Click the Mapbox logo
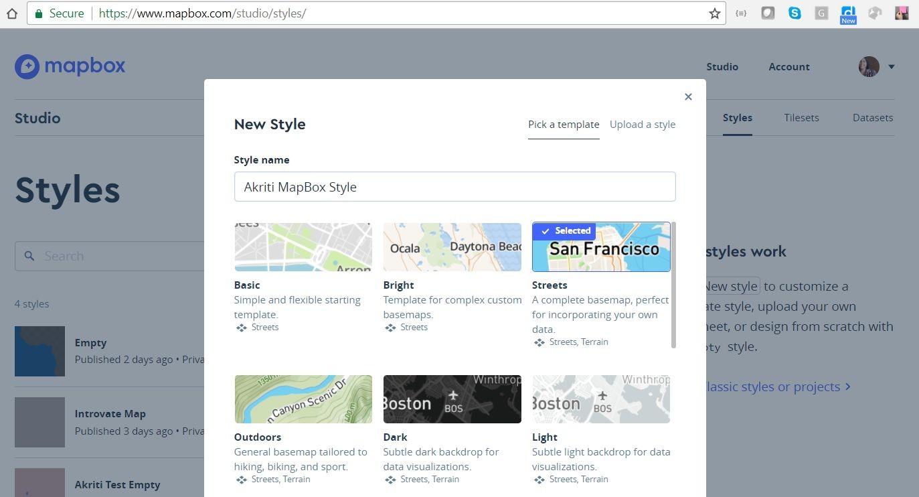 tap(70, 66)
